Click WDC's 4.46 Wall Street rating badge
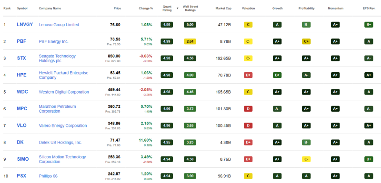This screenshot has height=183, width=381. click(190, 92)
